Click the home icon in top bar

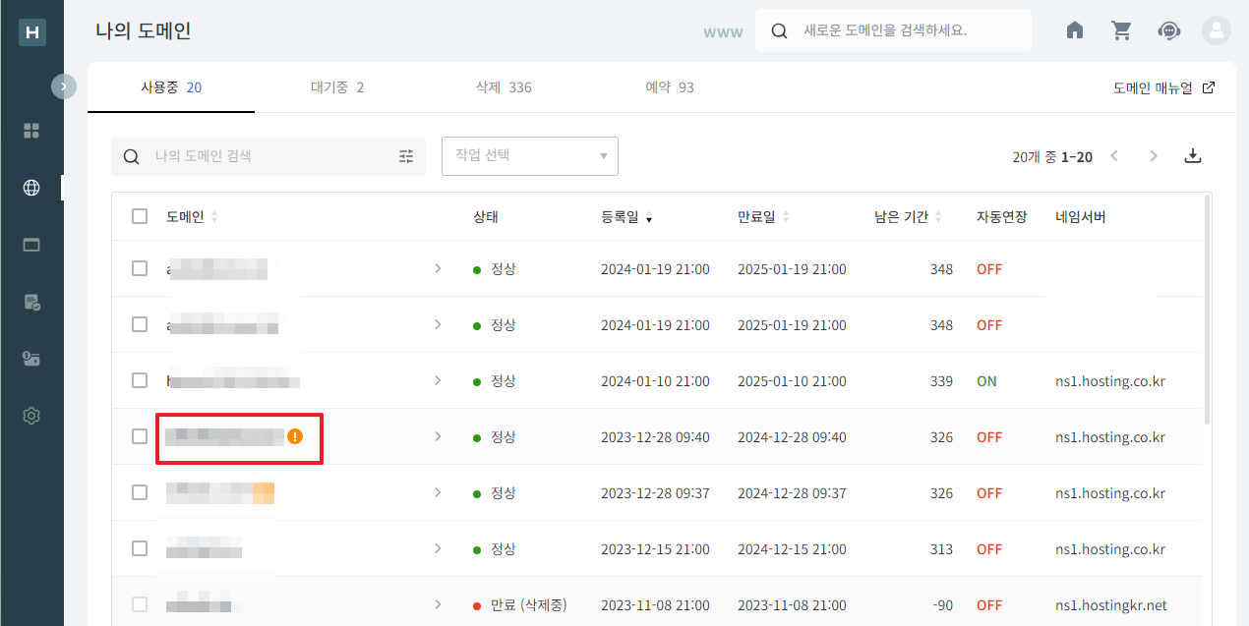(x=1075, y=30)
